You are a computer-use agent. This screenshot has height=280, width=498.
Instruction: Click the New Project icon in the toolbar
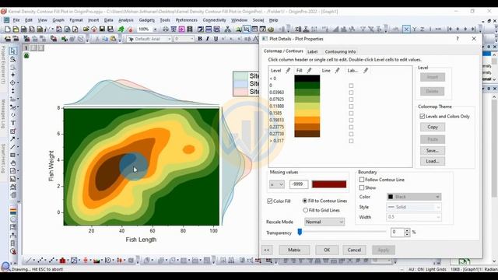[7, 30]
